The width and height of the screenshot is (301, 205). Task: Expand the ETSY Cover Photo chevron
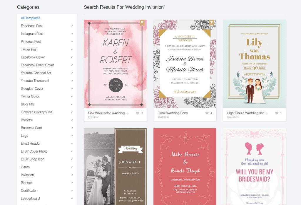[72, 151]
